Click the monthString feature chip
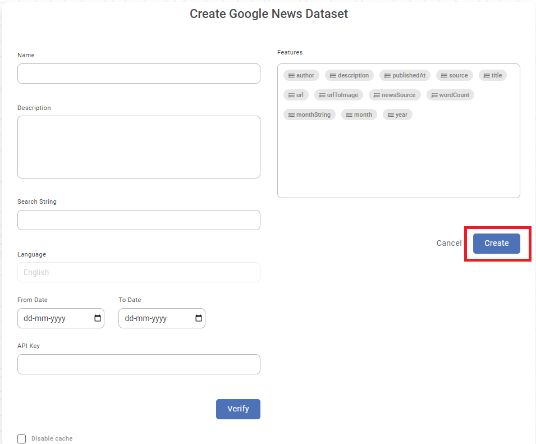 (x=309, y=115)
